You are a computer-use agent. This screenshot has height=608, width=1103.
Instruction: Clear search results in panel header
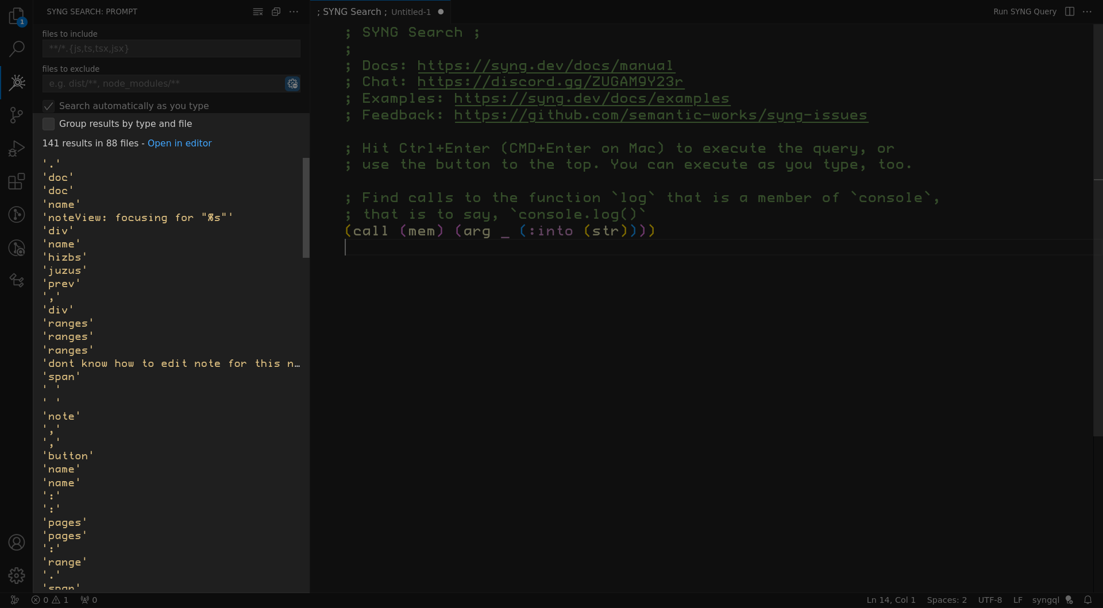coord(258,11)
